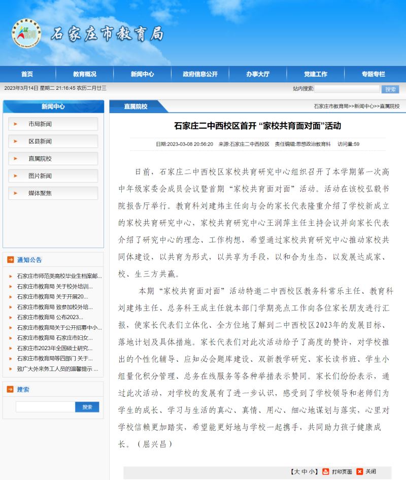406x480 pixels.
Task: Click the orange arrow icon beside 通知公告
Action: [10, 260]
